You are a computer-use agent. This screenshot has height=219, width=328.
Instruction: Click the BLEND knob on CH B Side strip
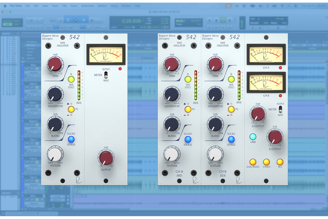tap(215, 124)
